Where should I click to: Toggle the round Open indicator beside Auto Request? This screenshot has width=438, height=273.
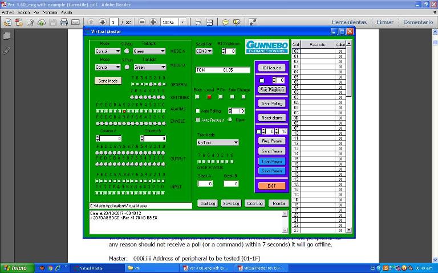tap(230, 119)
